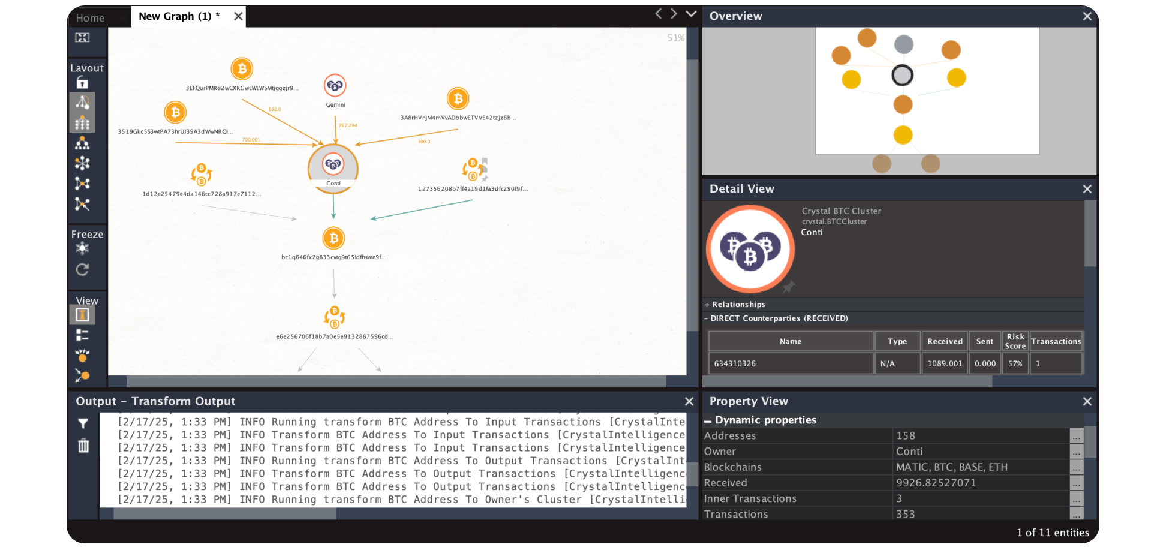Viewport: 1166px width, 547px height.
Task: Select the Conti cluster node in the graph
Action: click(333, 169)
